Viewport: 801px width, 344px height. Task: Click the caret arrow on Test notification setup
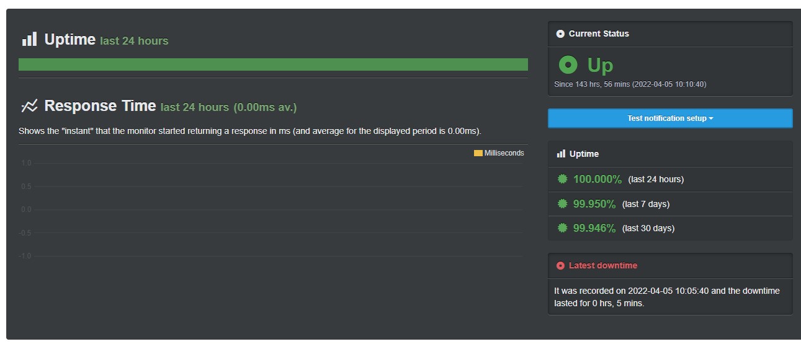click(711, 118)
